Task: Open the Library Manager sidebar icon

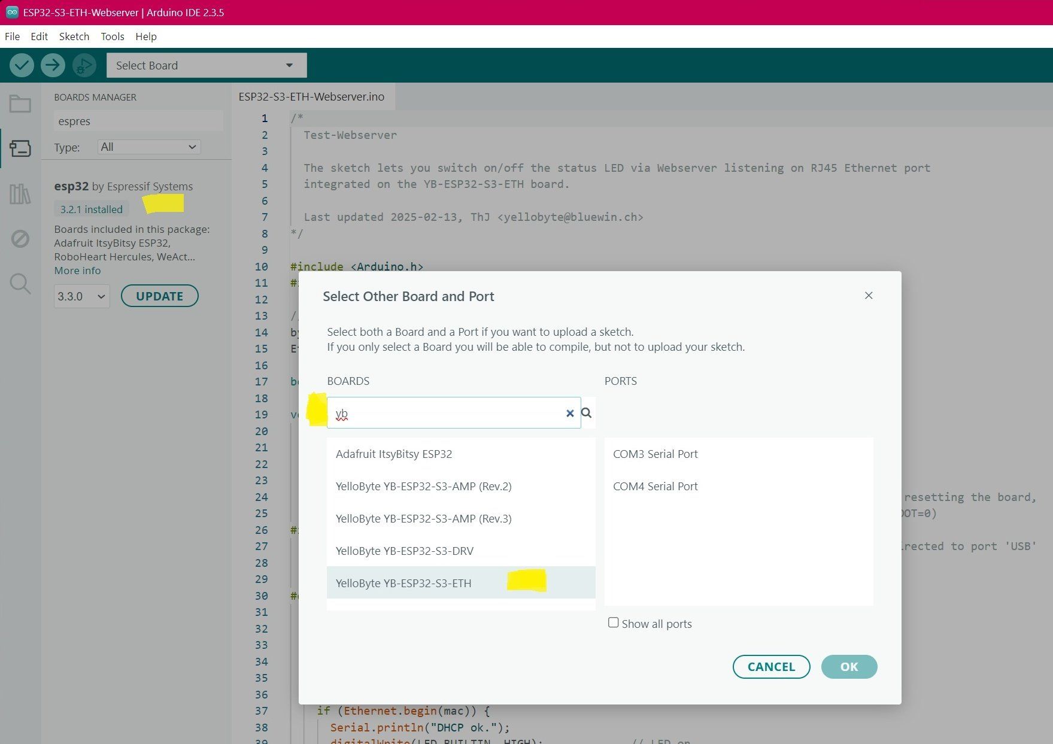Action: click(x=20, y=194)
